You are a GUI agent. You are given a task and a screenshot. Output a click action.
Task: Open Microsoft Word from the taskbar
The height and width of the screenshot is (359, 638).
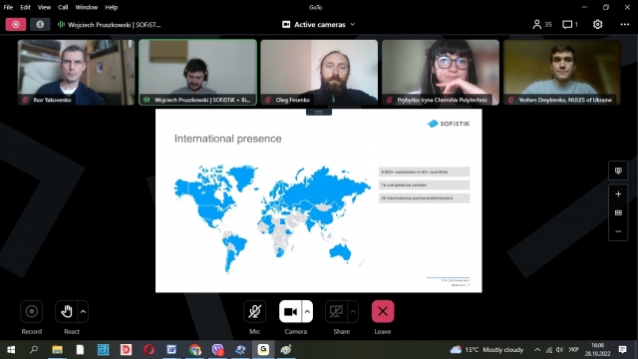coord(171,350)
